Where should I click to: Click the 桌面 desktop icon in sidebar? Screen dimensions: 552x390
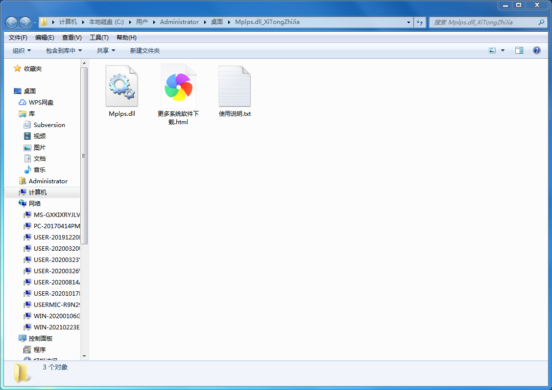(x=18, y=91)
